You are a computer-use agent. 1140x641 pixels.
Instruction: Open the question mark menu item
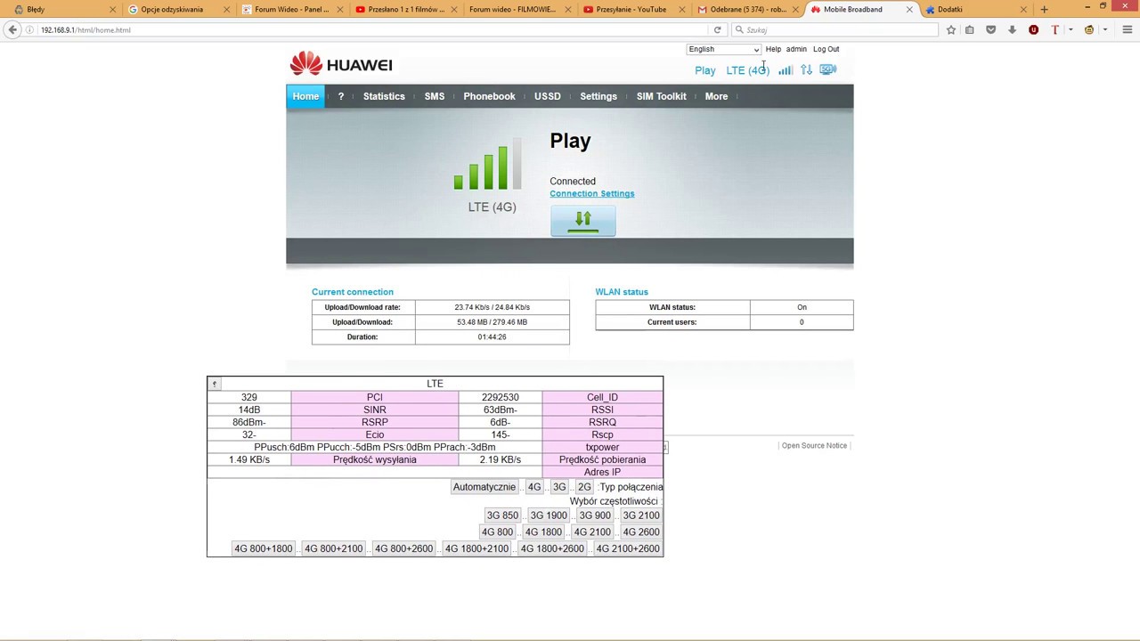tap(340, 96)
